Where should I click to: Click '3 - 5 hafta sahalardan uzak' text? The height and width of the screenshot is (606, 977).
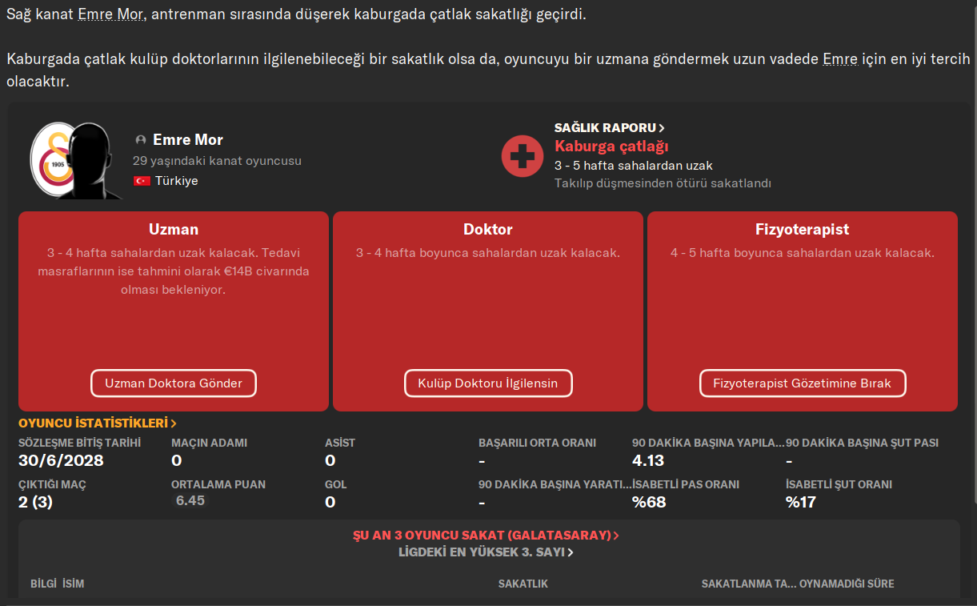(x=634, y=166)
